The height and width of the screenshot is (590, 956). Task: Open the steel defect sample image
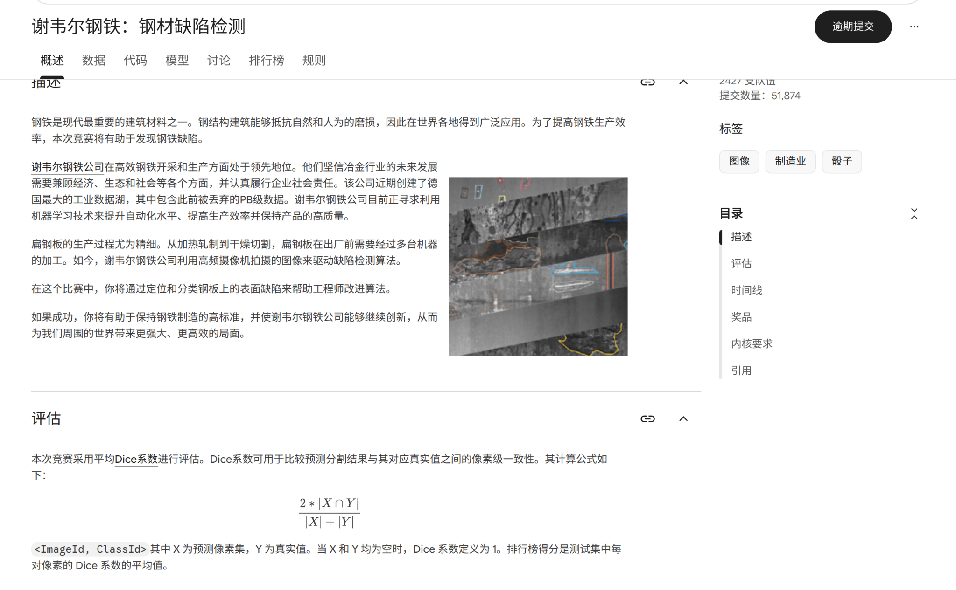[x=538, y=266]
